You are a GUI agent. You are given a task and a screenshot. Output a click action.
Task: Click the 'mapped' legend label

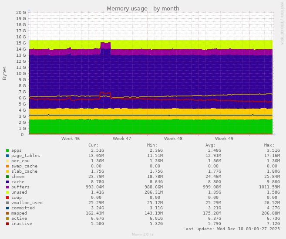click(x=19, y=213)
